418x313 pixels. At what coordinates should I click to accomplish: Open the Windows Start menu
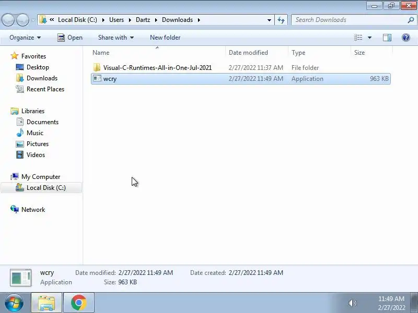point(14,303)
